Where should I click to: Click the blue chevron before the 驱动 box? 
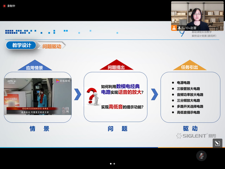(154, 94)
